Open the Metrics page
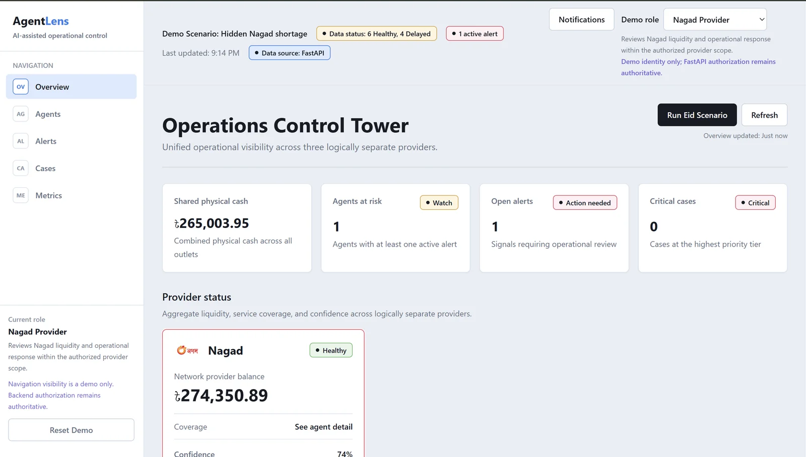The image size is (806, 457). click(x=72, y=195)
